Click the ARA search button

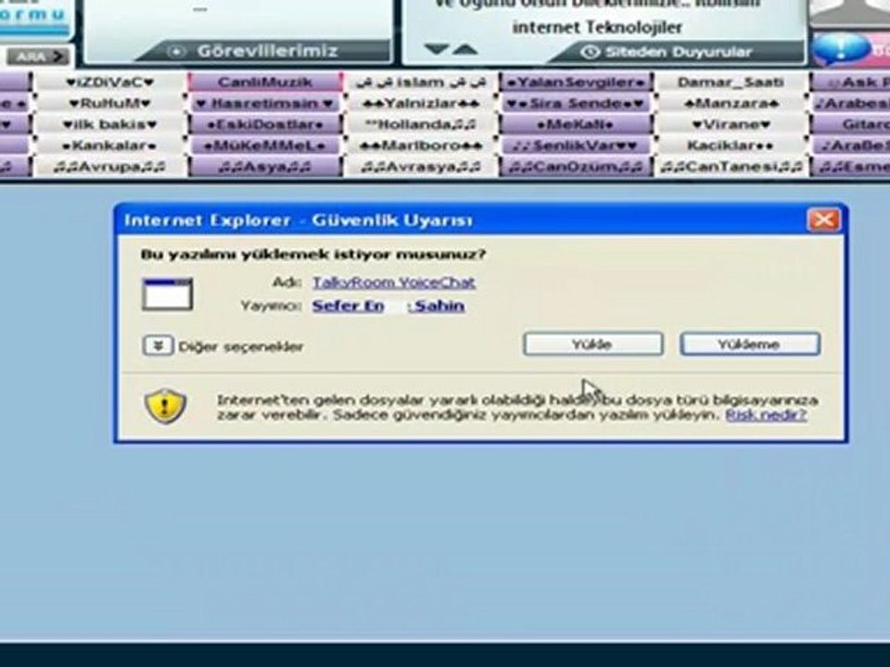click(38, 57)
